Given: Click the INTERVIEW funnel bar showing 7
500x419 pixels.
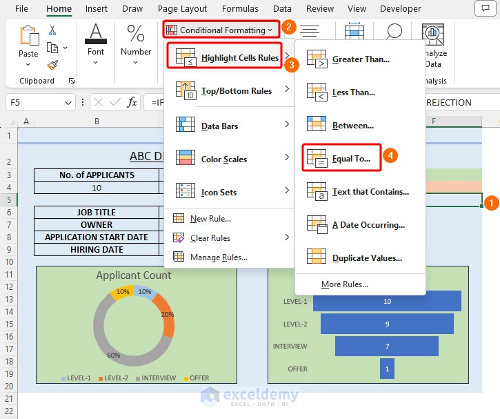Looking at the screenshot, I should point(387,346).
